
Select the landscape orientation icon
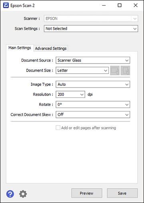115,70
